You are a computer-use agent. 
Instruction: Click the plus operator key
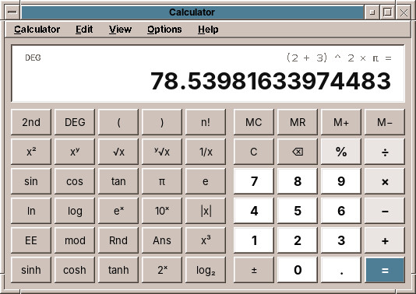click(x=385, y=240)
